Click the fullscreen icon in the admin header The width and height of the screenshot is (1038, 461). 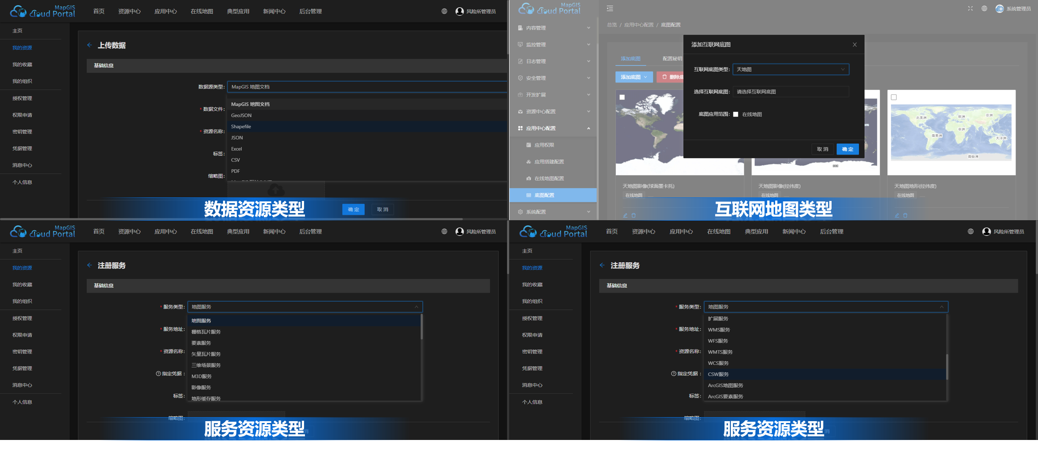[x=970, y=9]
